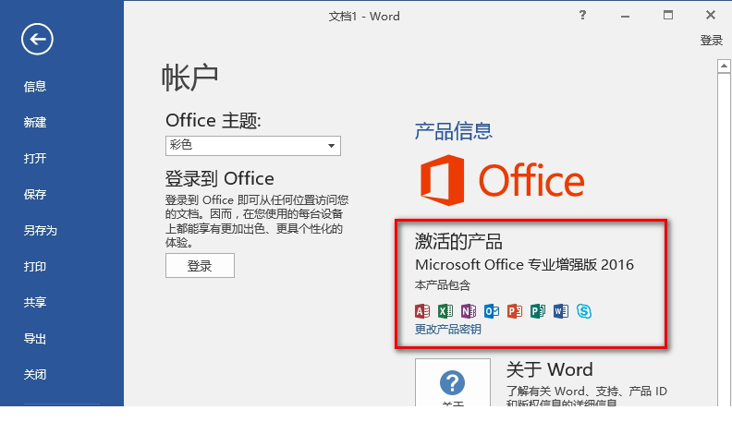The image size is (732, 422).
Task: Click the Skype for Business icon
Action: [584, 311]
